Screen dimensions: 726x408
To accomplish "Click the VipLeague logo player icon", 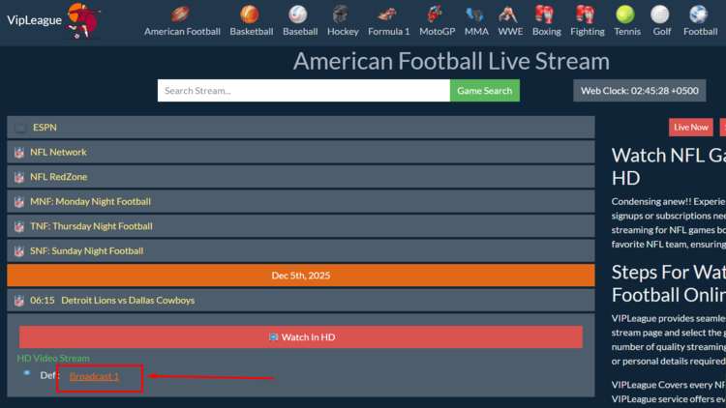I will click(83, 20).
